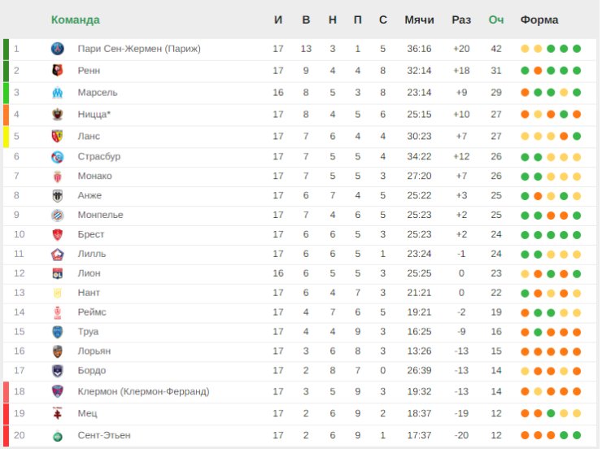Open the Брест team page link

91,234
